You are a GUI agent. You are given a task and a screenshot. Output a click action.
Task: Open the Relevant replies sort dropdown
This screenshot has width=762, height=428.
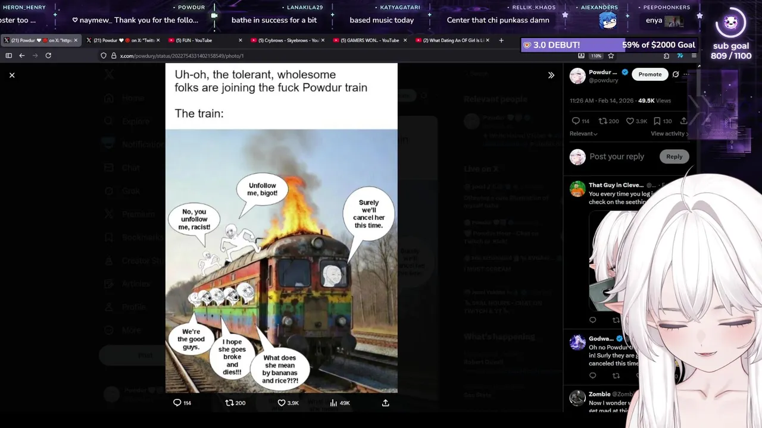point(583,134)
